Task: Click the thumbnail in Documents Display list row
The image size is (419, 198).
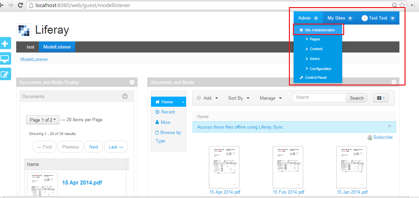Action: coord(42,185)
